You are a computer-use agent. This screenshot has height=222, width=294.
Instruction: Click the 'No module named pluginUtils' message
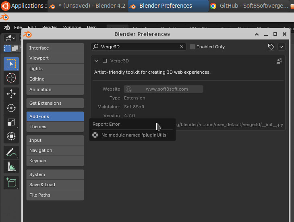click(135, 135)
